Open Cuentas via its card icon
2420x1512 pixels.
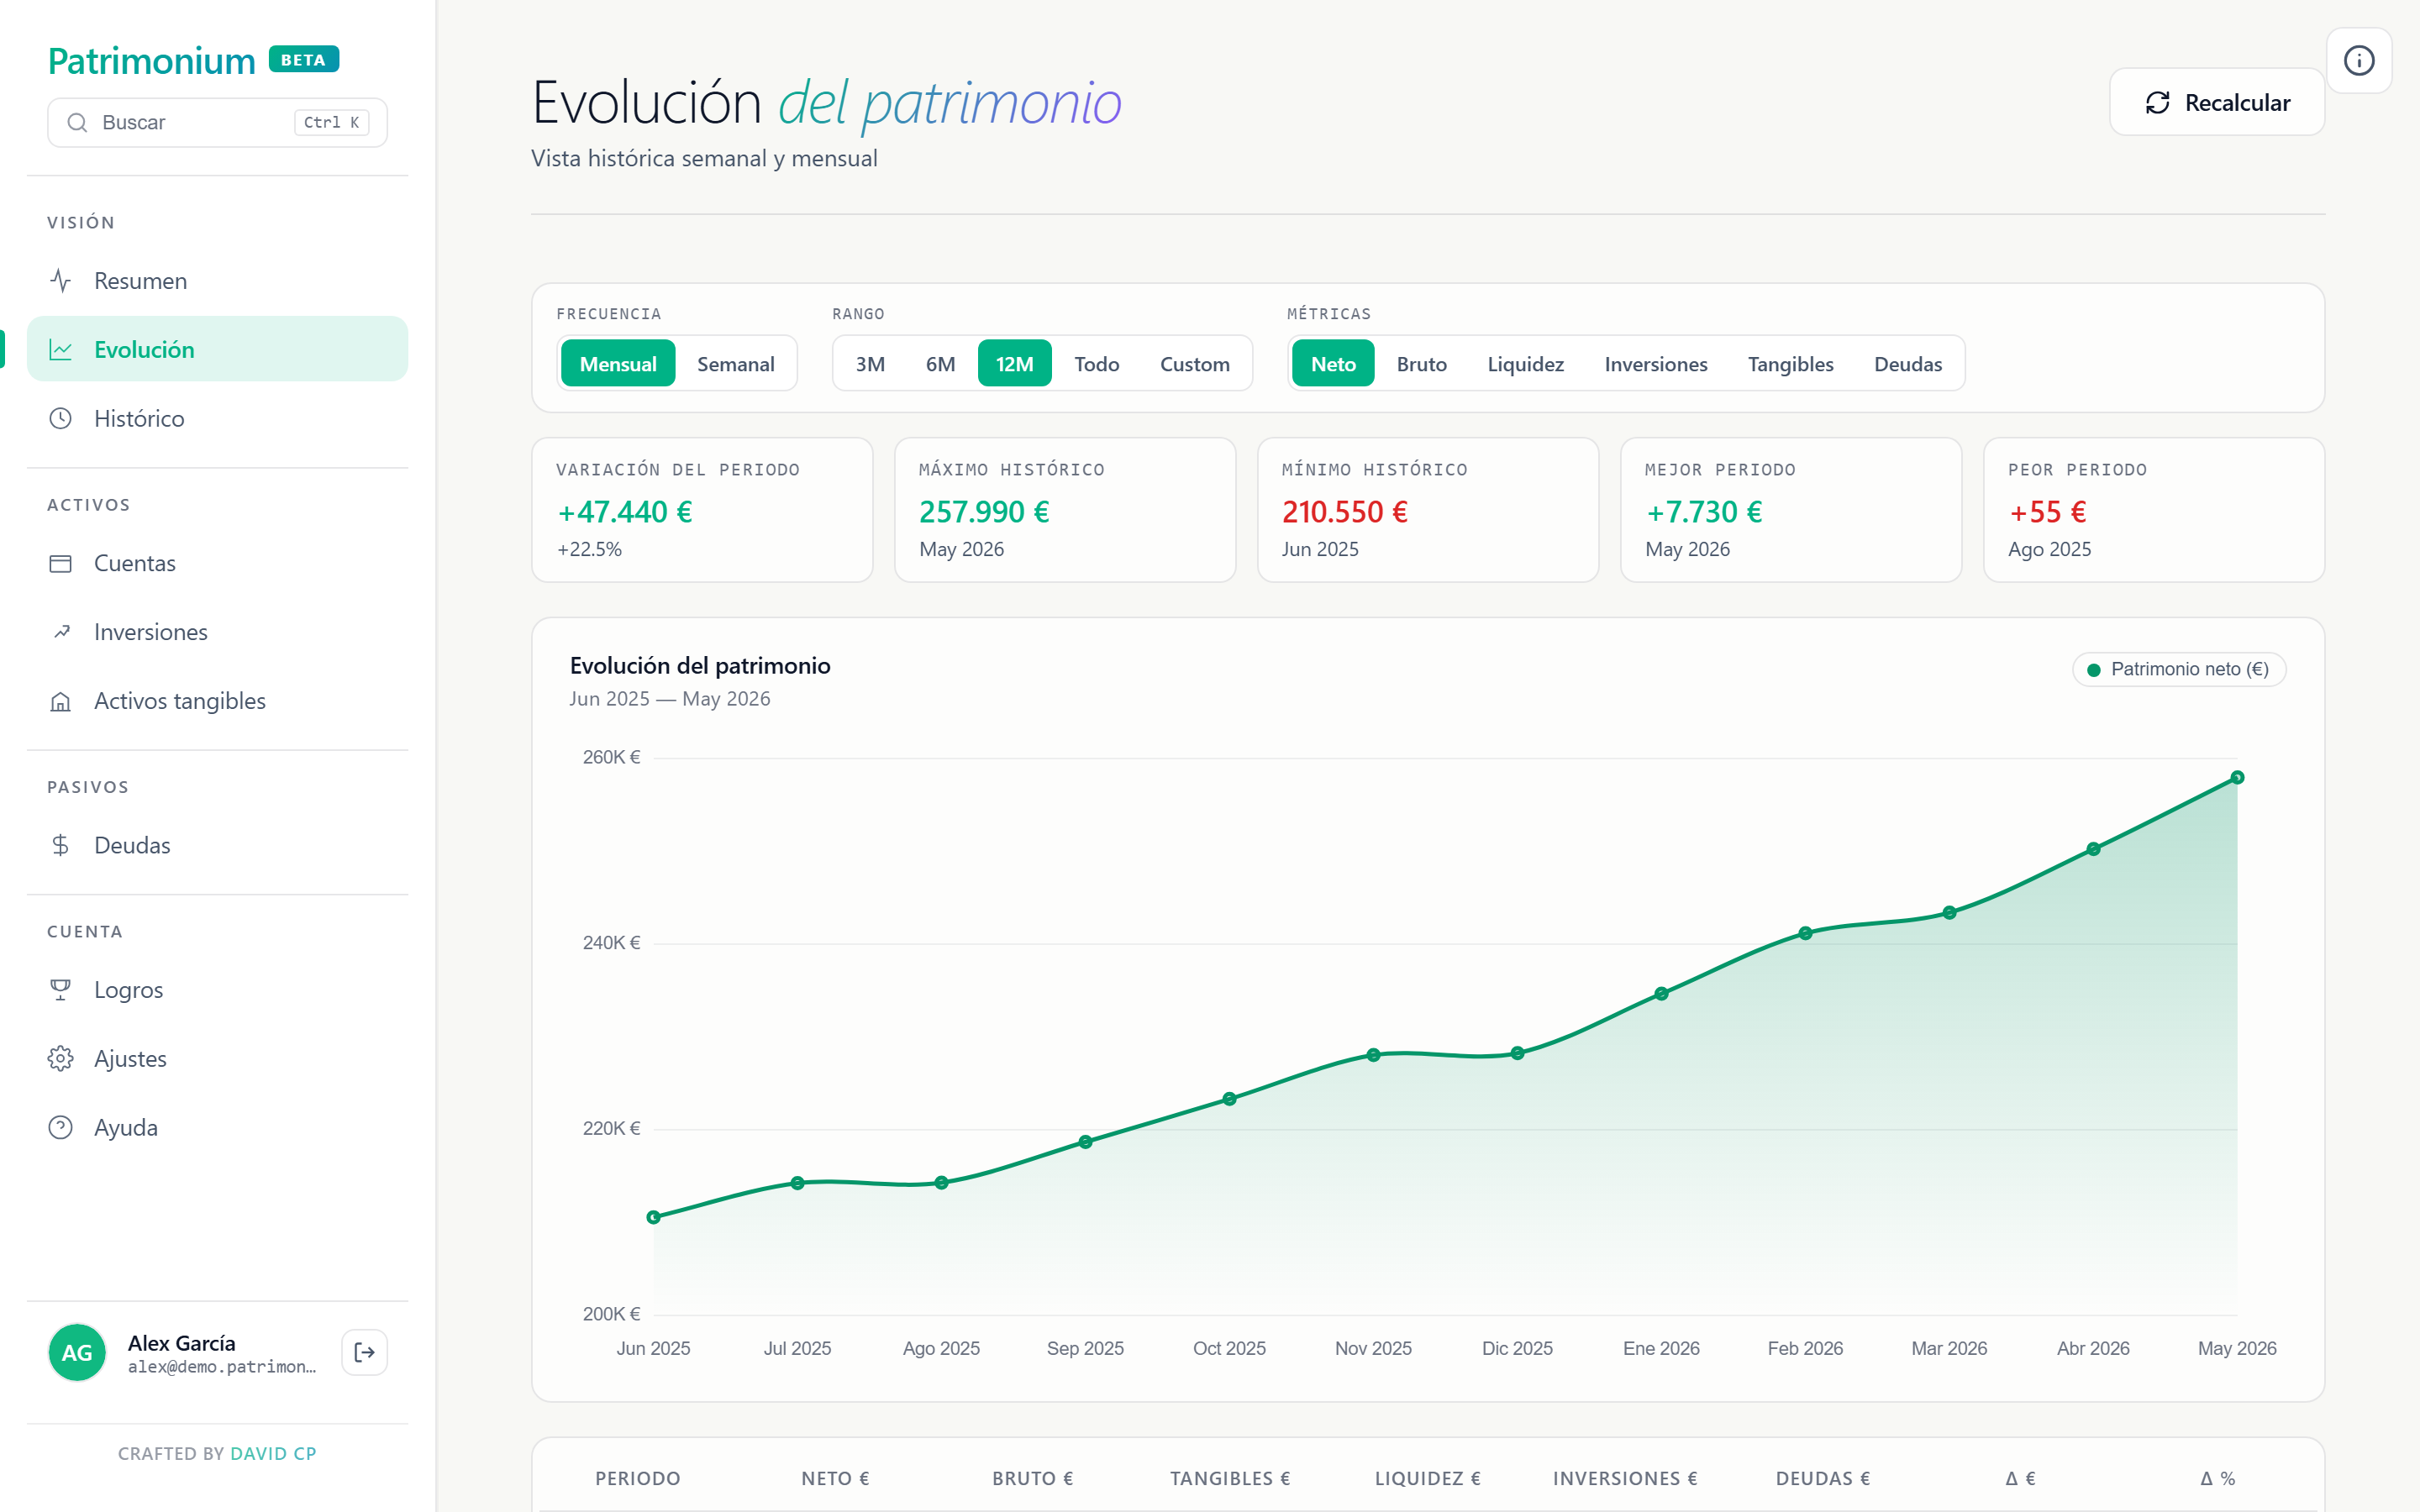point(61,563)
